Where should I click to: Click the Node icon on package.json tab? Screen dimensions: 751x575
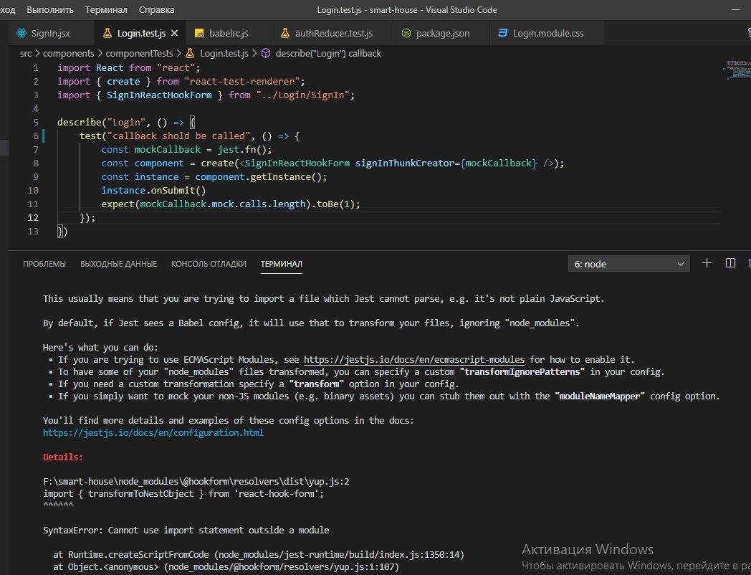pos(406,34)
